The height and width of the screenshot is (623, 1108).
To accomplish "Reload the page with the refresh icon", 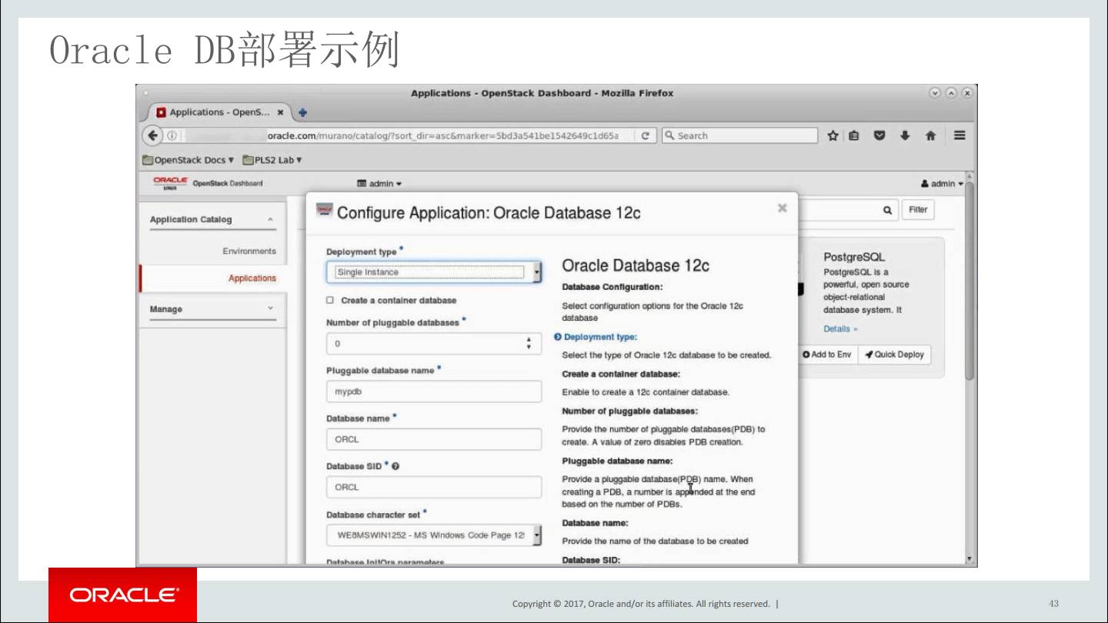I will pyautogui.click(x=645, y=135).
